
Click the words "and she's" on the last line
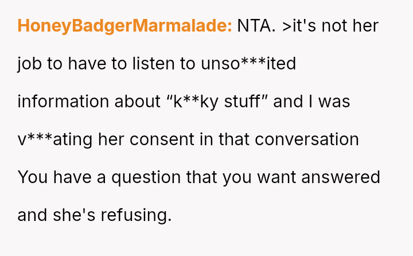click(57, 215)
